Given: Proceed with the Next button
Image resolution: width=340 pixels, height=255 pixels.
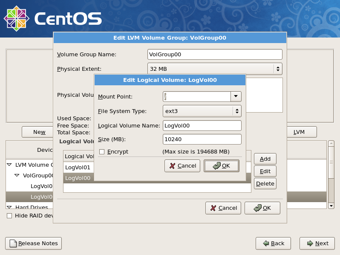Looking at the screenshot, I should click(317, 243).
